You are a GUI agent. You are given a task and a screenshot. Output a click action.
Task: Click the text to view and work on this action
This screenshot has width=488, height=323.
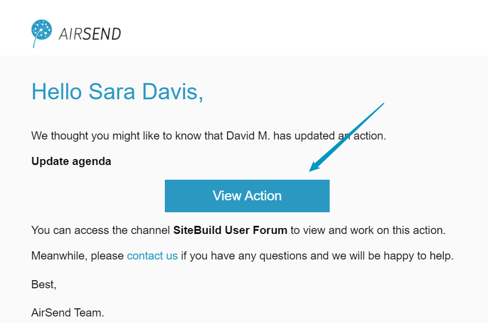coord(368,230)
